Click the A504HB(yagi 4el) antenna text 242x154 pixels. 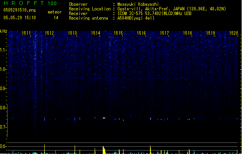click(136, 18)
